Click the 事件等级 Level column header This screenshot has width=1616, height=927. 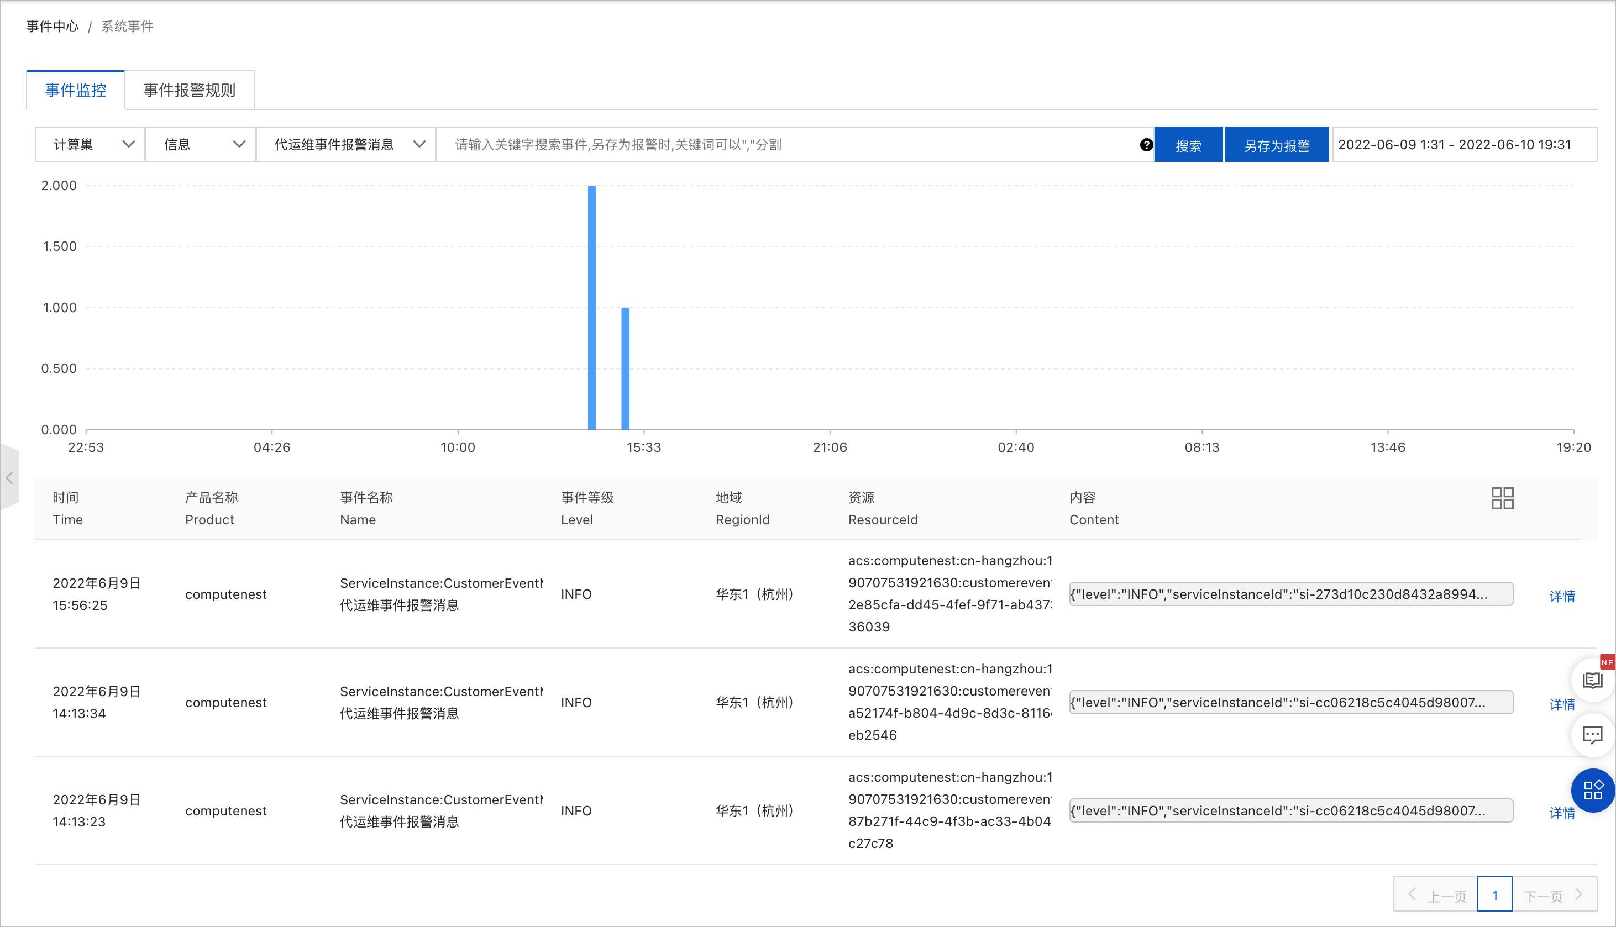pos(587,508)
